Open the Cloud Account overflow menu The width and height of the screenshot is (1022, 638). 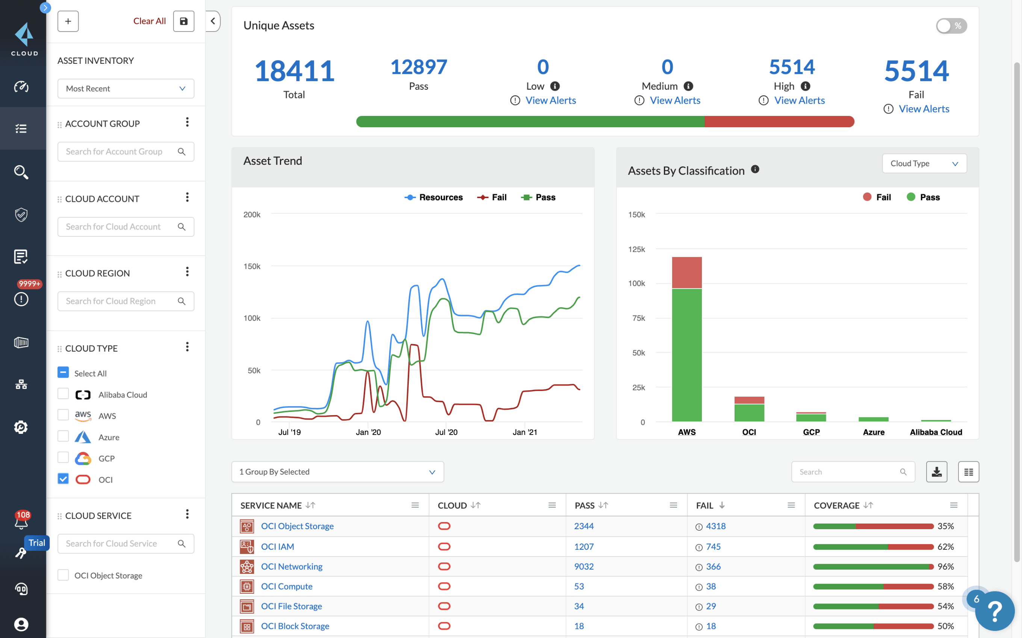187,197
